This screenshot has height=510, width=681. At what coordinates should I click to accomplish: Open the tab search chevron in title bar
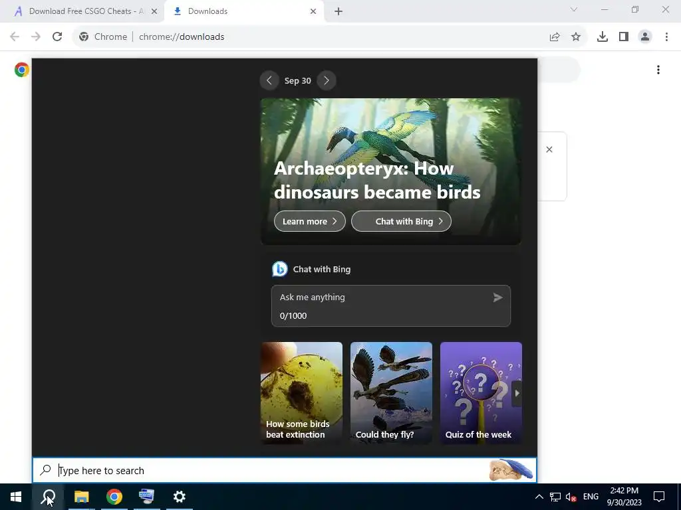pos(574,9)
